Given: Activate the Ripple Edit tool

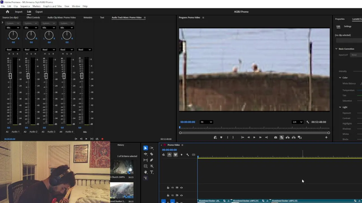Looking at the screenshot, I should coord(145,154).
